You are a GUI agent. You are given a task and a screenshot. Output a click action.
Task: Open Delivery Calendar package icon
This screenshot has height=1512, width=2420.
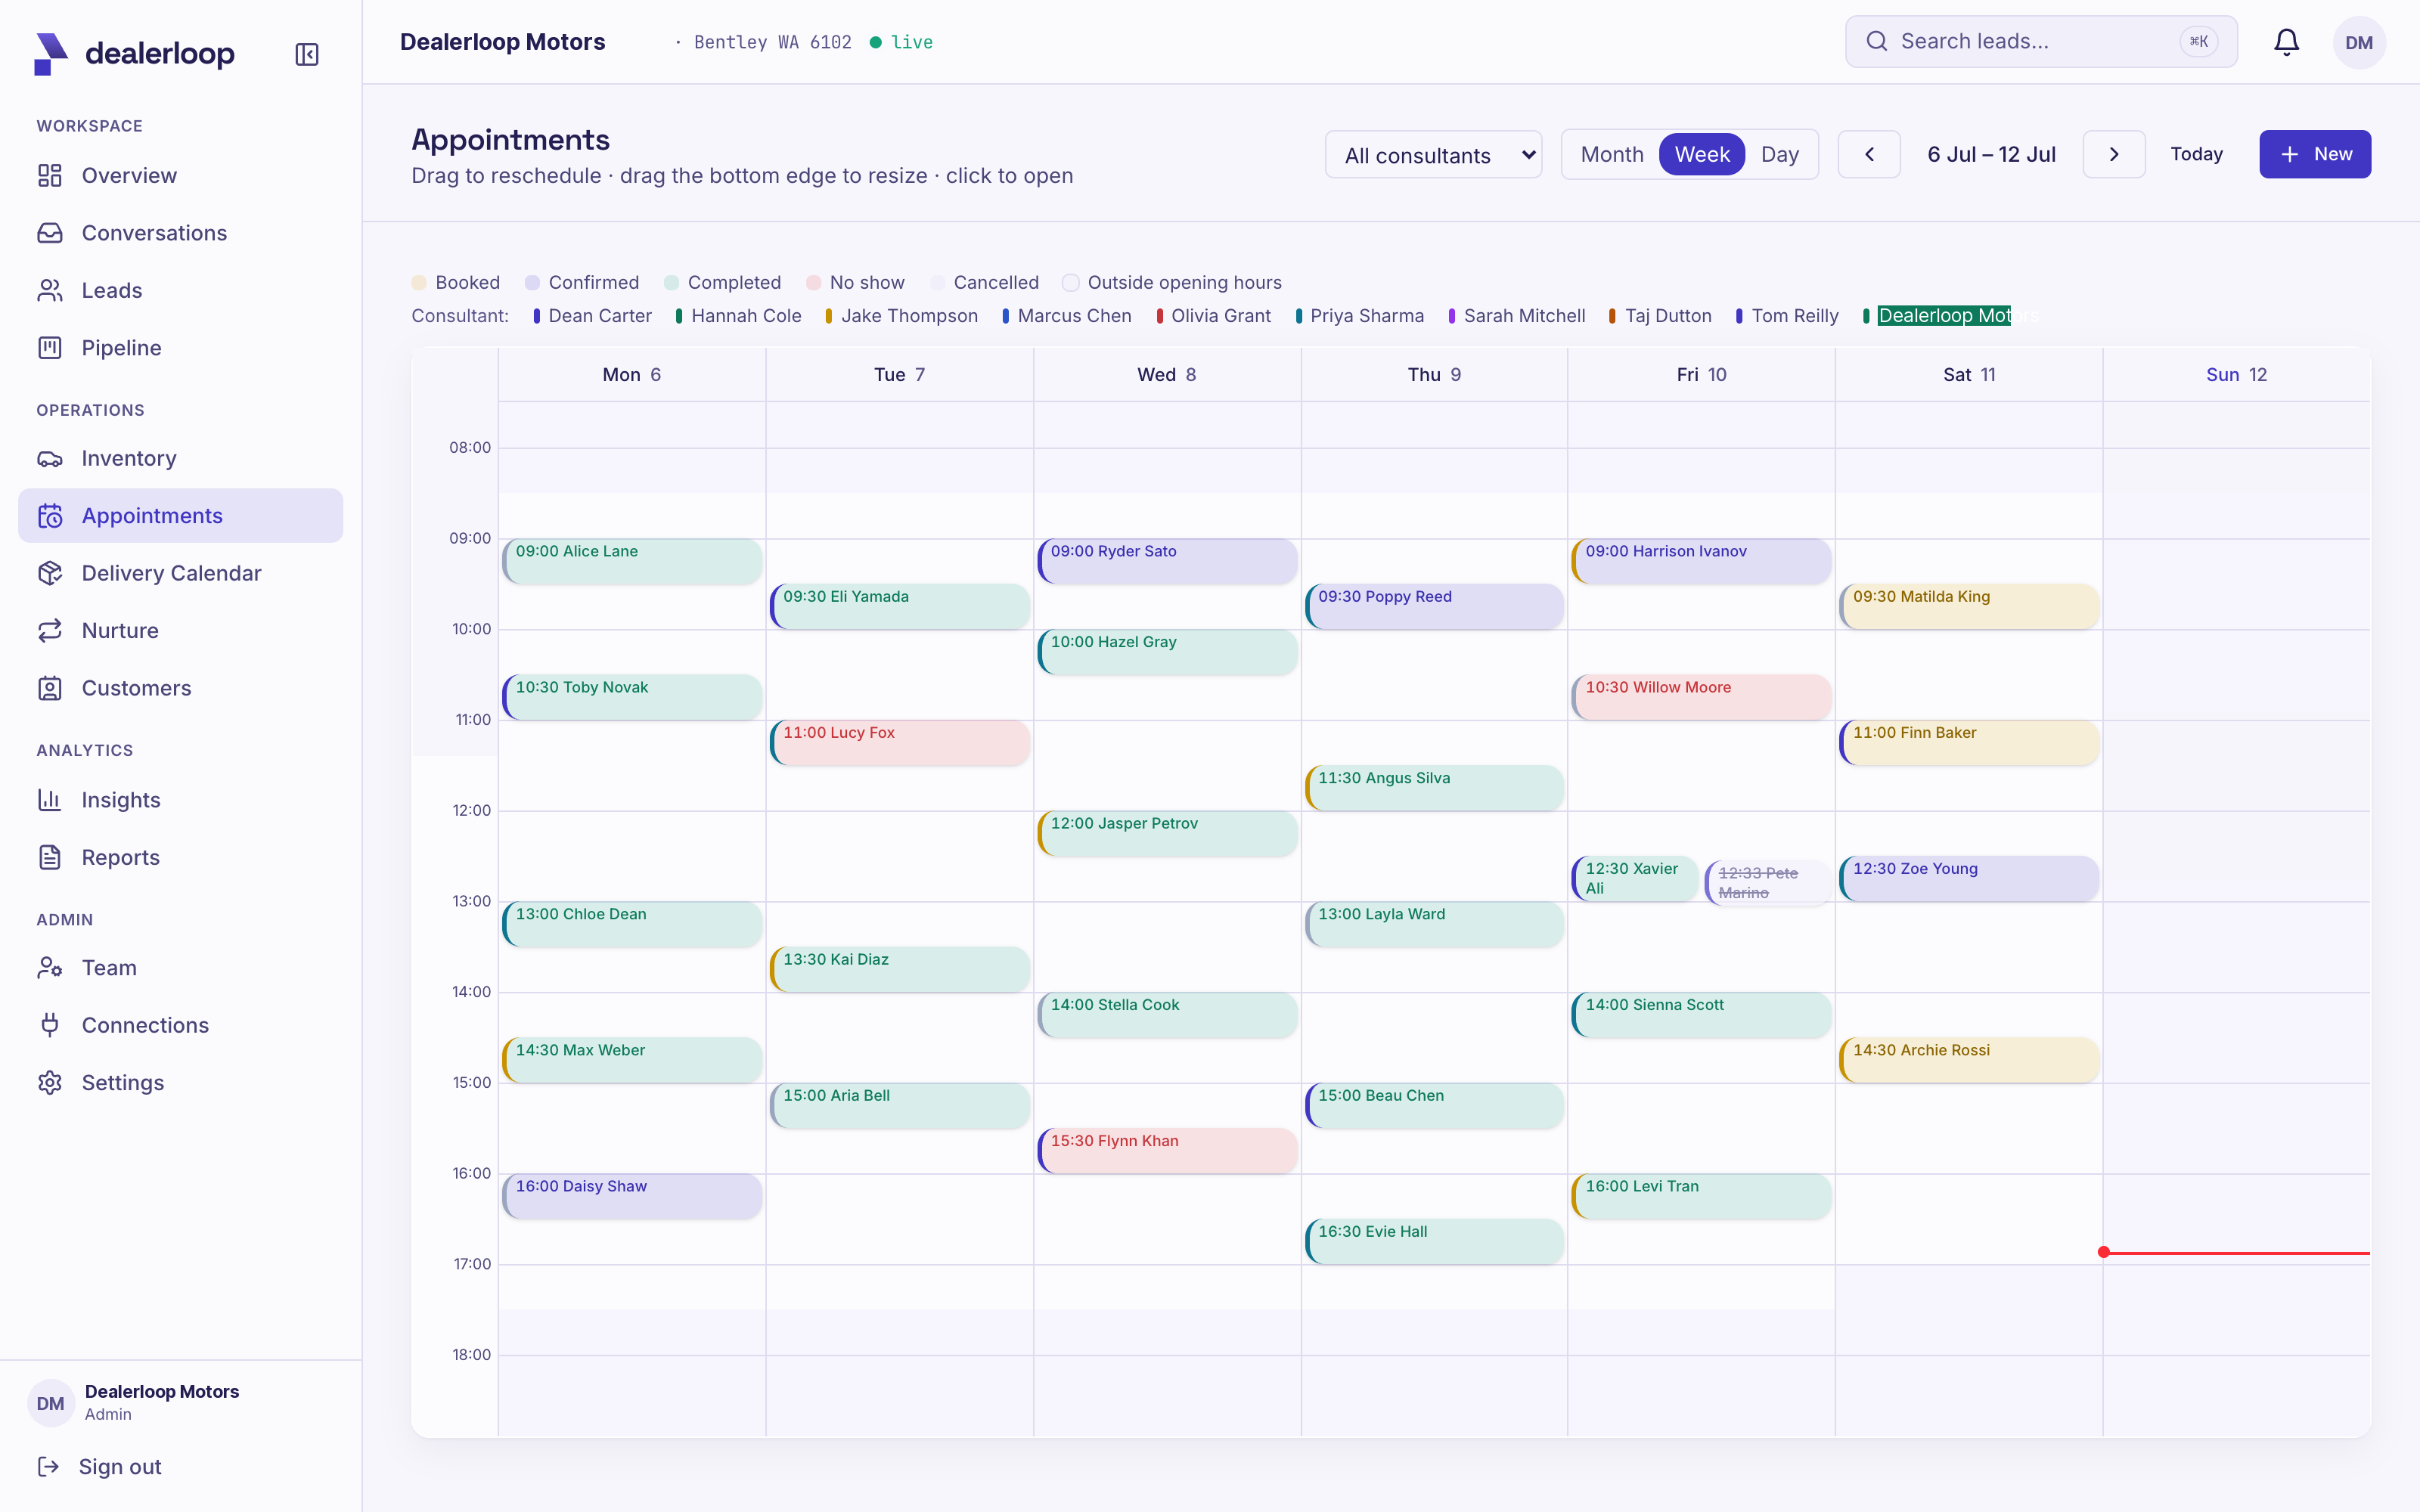[x=50, y=573]
